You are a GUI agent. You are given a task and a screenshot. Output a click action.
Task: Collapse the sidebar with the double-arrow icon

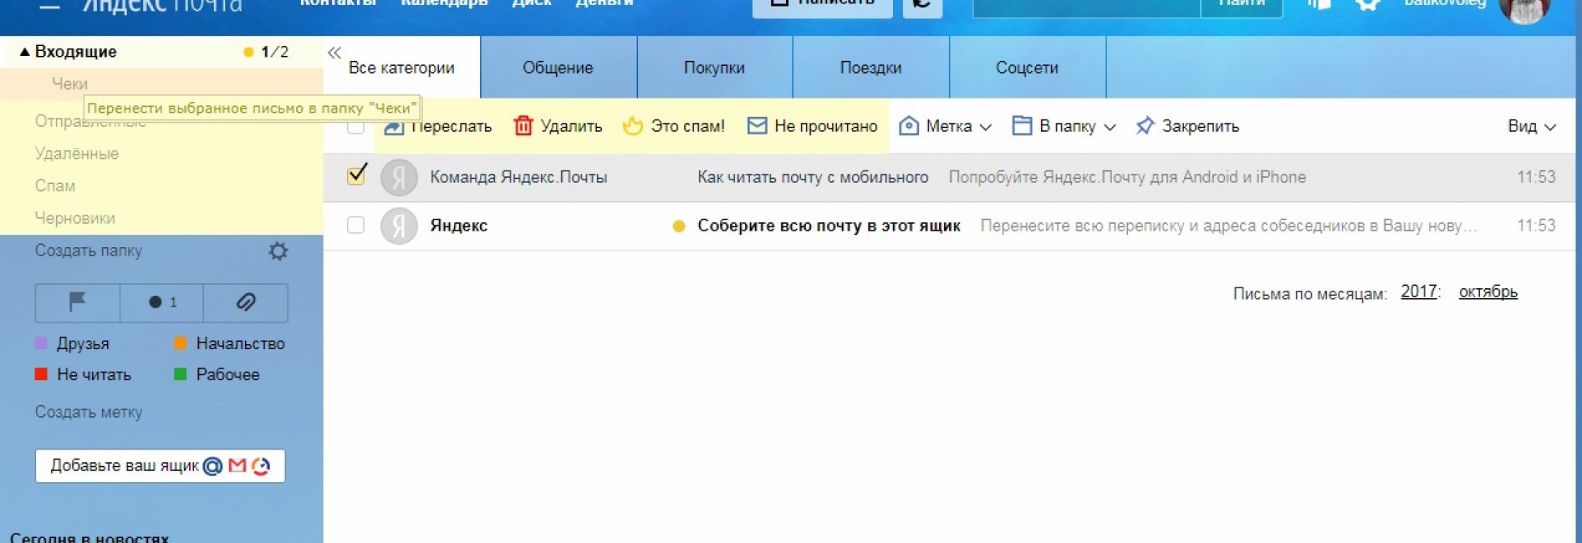pyautogui.click(x=334, y=53)
